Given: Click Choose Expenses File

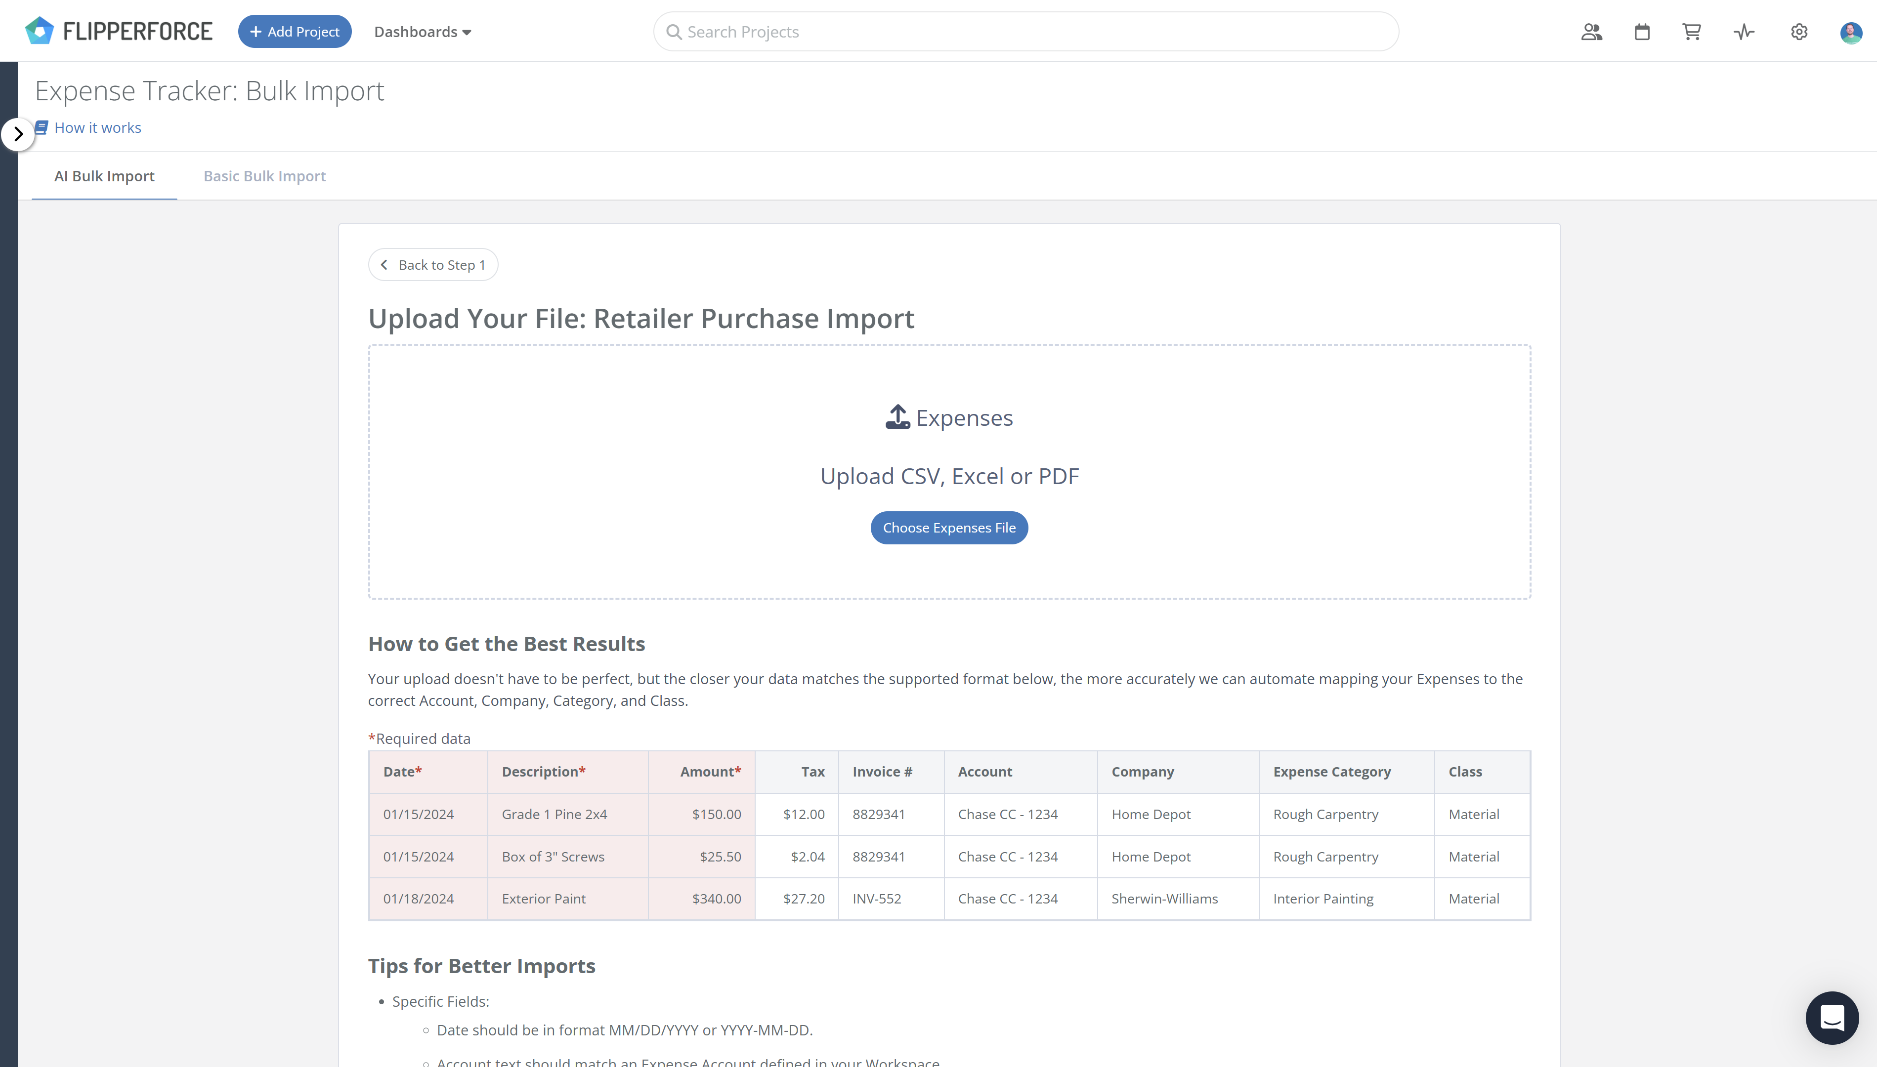Looking at the screenshot, I should tap(948, 527).
